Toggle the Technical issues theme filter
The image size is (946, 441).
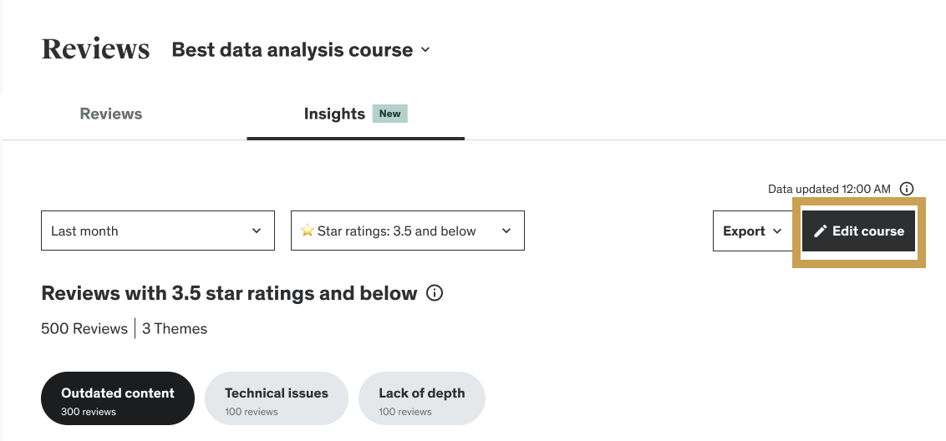click(x=276, y=399)
